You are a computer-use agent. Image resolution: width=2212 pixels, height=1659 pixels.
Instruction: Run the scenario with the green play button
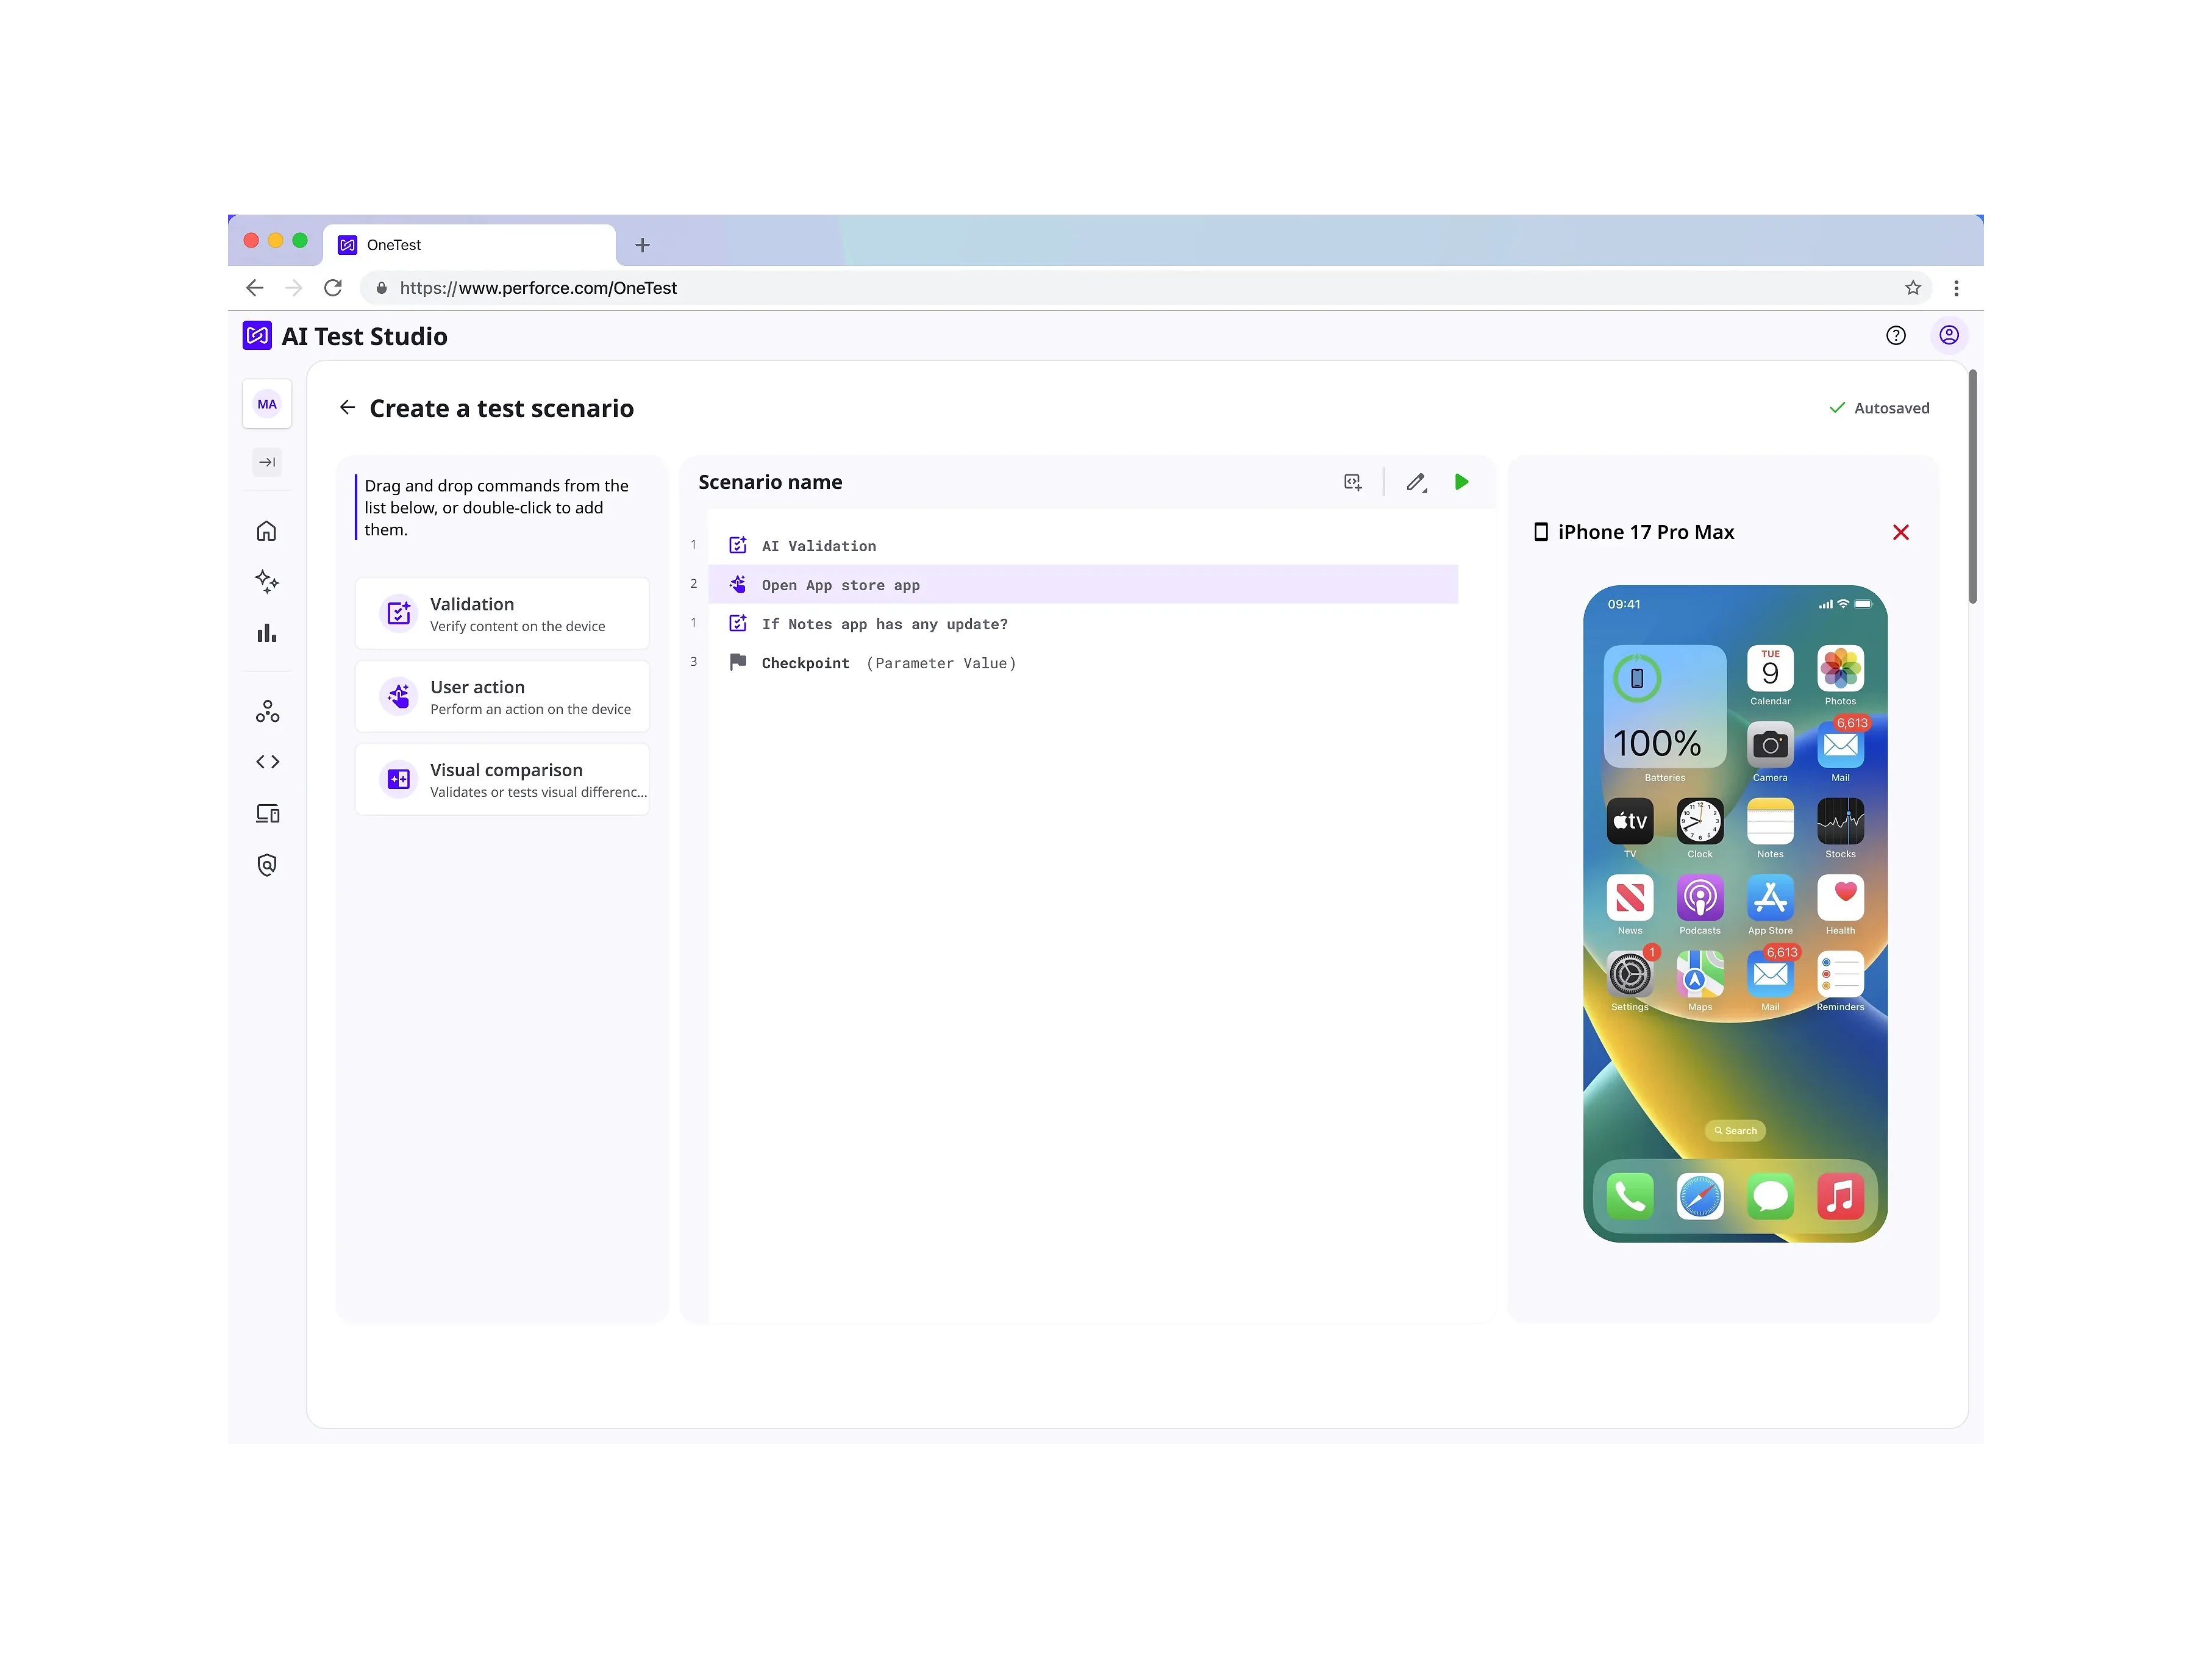coord(1461,482)
